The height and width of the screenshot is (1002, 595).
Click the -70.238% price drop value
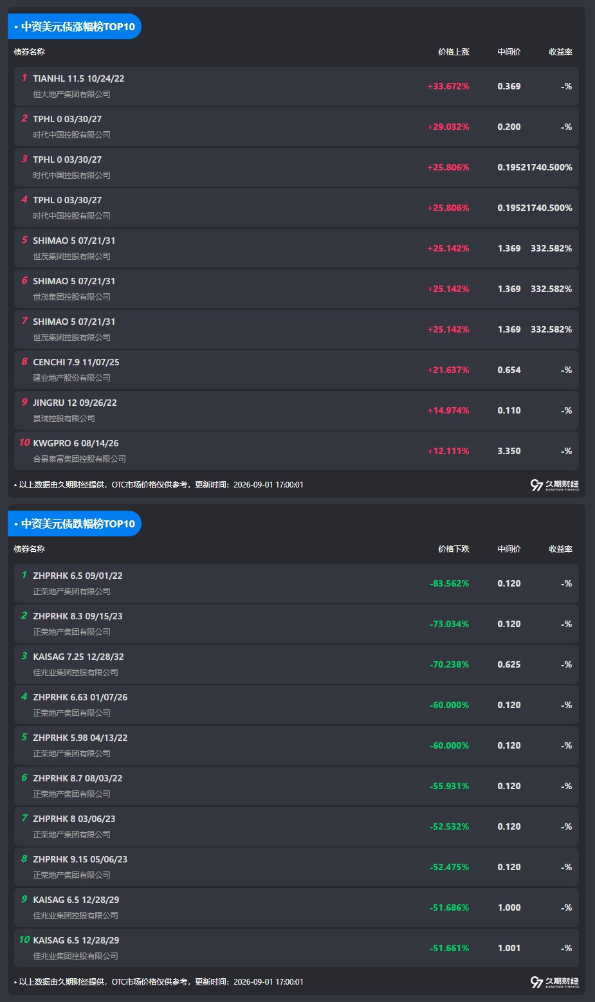point(449,664)
